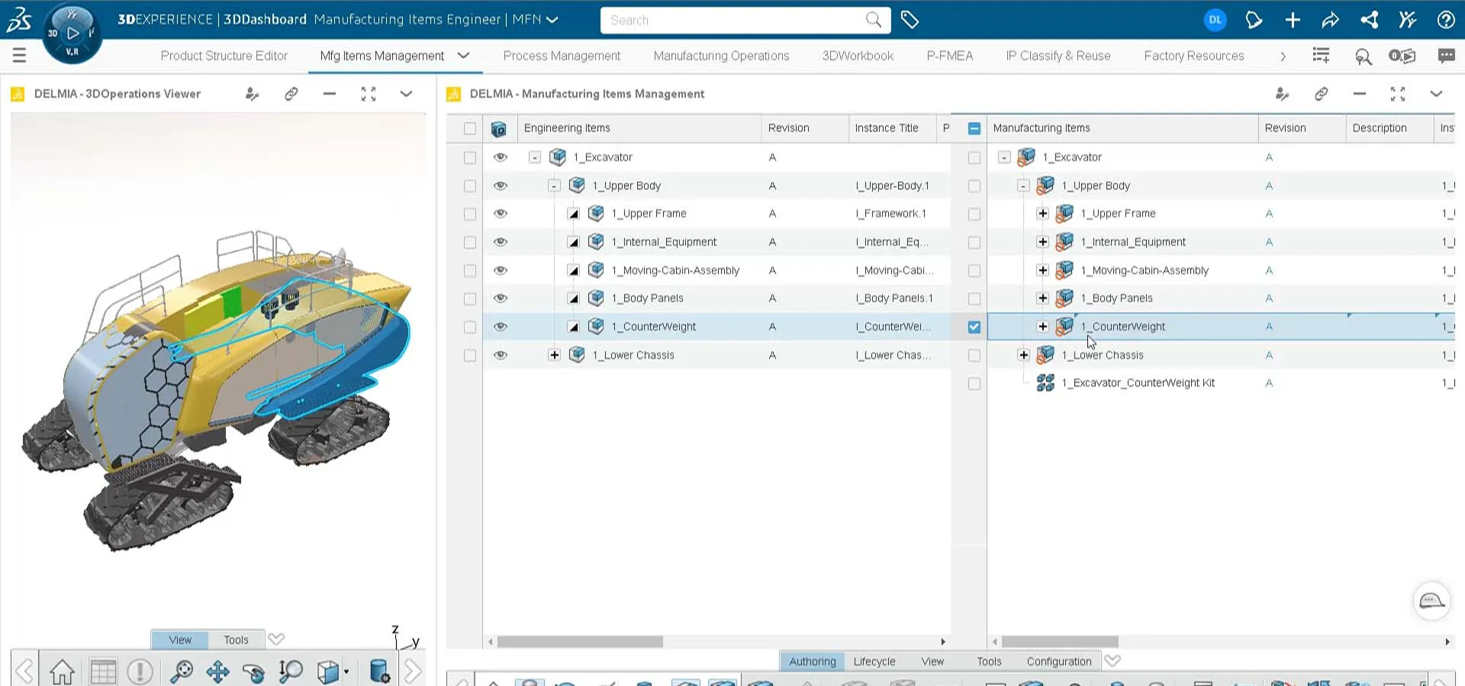This screenshot has height=686, width=1465.
Task: Collapse 1_Upper Body in Engineering Items tree
Action: (x=554, y=185)
